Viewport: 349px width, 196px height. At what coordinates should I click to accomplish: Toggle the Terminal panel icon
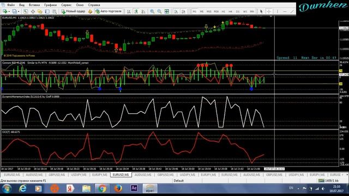tap(47, 11)
